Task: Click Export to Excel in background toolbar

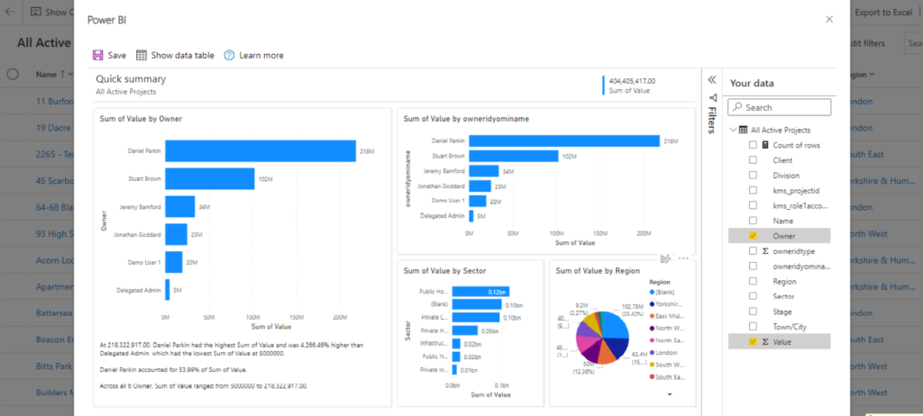Action: tap(883, 12)
